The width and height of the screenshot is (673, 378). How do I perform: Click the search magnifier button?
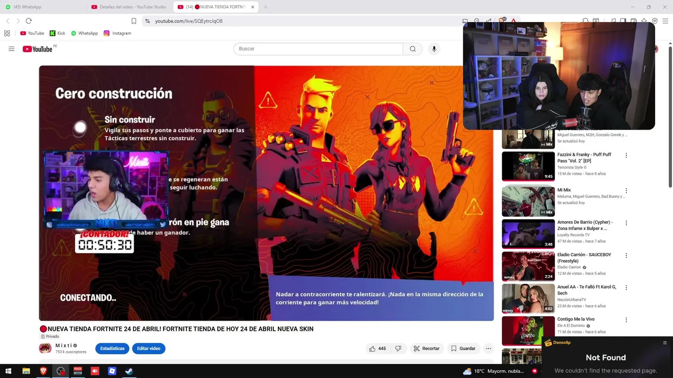[x=413, y=49]
